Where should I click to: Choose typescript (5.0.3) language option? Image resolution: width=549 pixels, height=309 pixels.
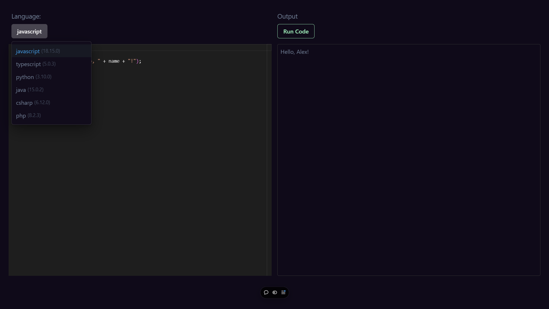[51, 64]
